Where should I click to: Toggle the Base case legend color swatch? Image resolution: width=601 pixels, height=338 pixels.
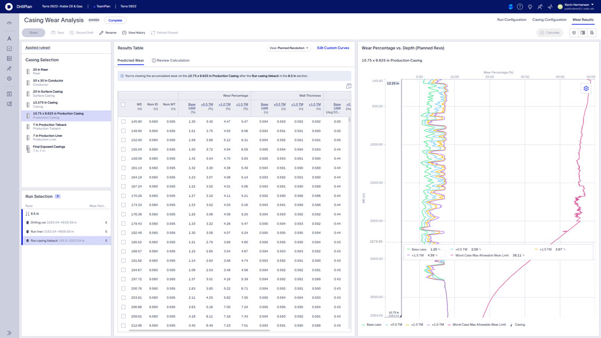363,325
